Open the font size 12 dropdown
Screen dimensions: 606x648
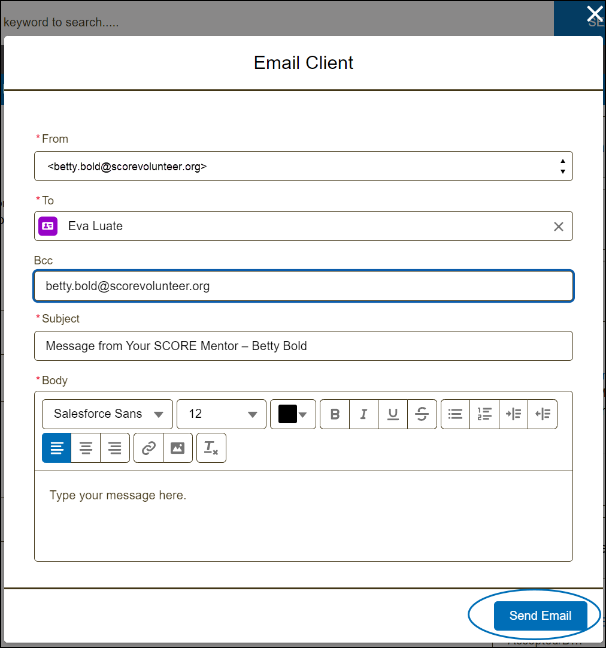(222, 414)
